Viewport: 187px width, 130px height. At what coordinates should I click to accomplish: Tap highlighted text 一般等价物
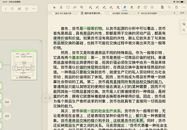coord(93,28)
